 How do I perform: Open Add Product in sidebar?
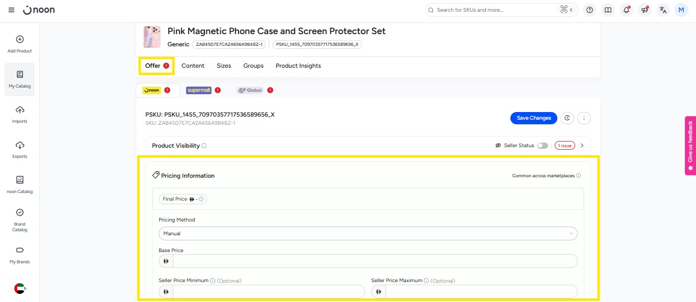click(x=19, y=44)
